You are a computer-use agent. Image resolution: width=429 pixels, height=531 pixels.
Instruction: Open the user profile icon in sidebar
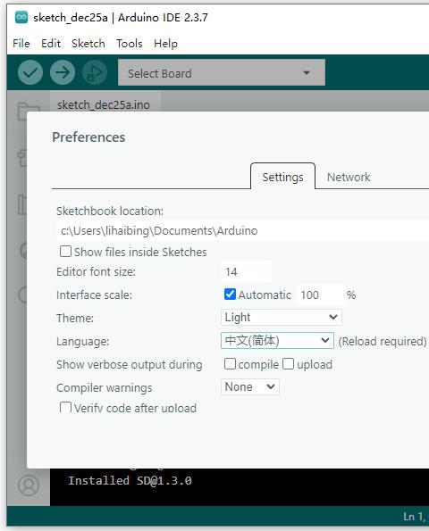click(29, 485)
